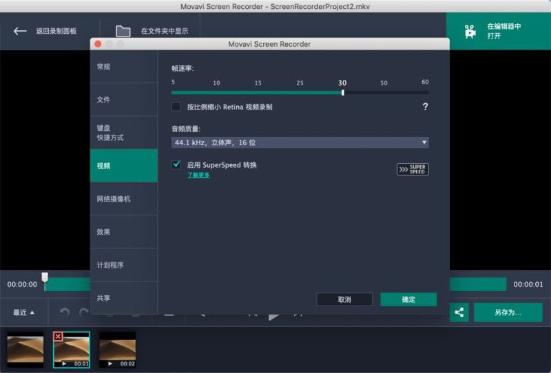Select the 视频 video tab
Image resolution: width=551 pixels, height=373 pixels.
click(x=124, y=166)
